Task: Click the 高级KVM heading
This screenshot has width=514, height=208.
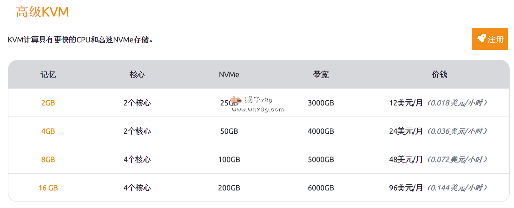Action: tap(42, 12)
